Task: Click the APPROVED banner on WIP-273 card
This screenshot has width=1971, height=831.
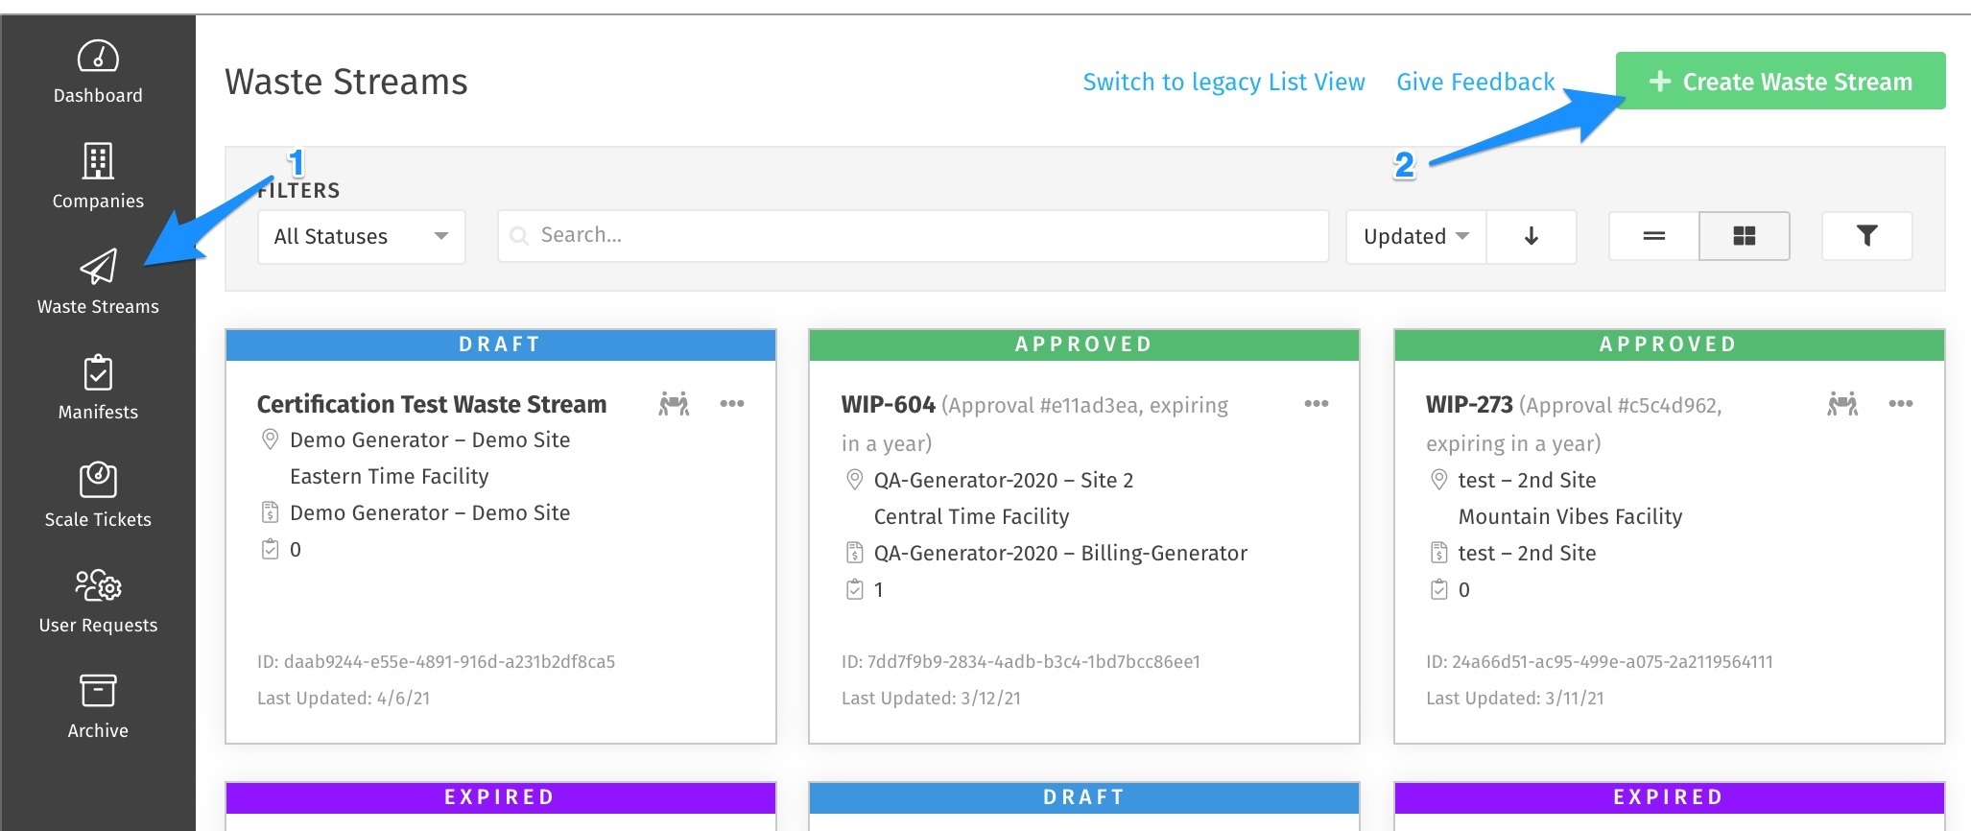Action: [x=1669, y=344]
